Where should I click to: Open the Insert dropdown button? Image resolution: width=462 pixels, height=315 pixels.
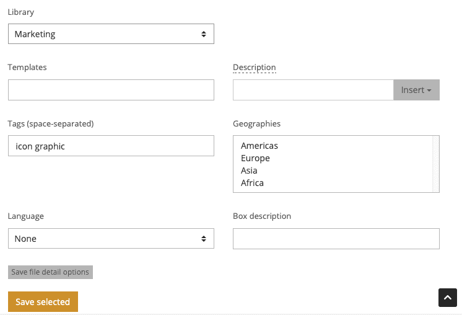(416, 90)
